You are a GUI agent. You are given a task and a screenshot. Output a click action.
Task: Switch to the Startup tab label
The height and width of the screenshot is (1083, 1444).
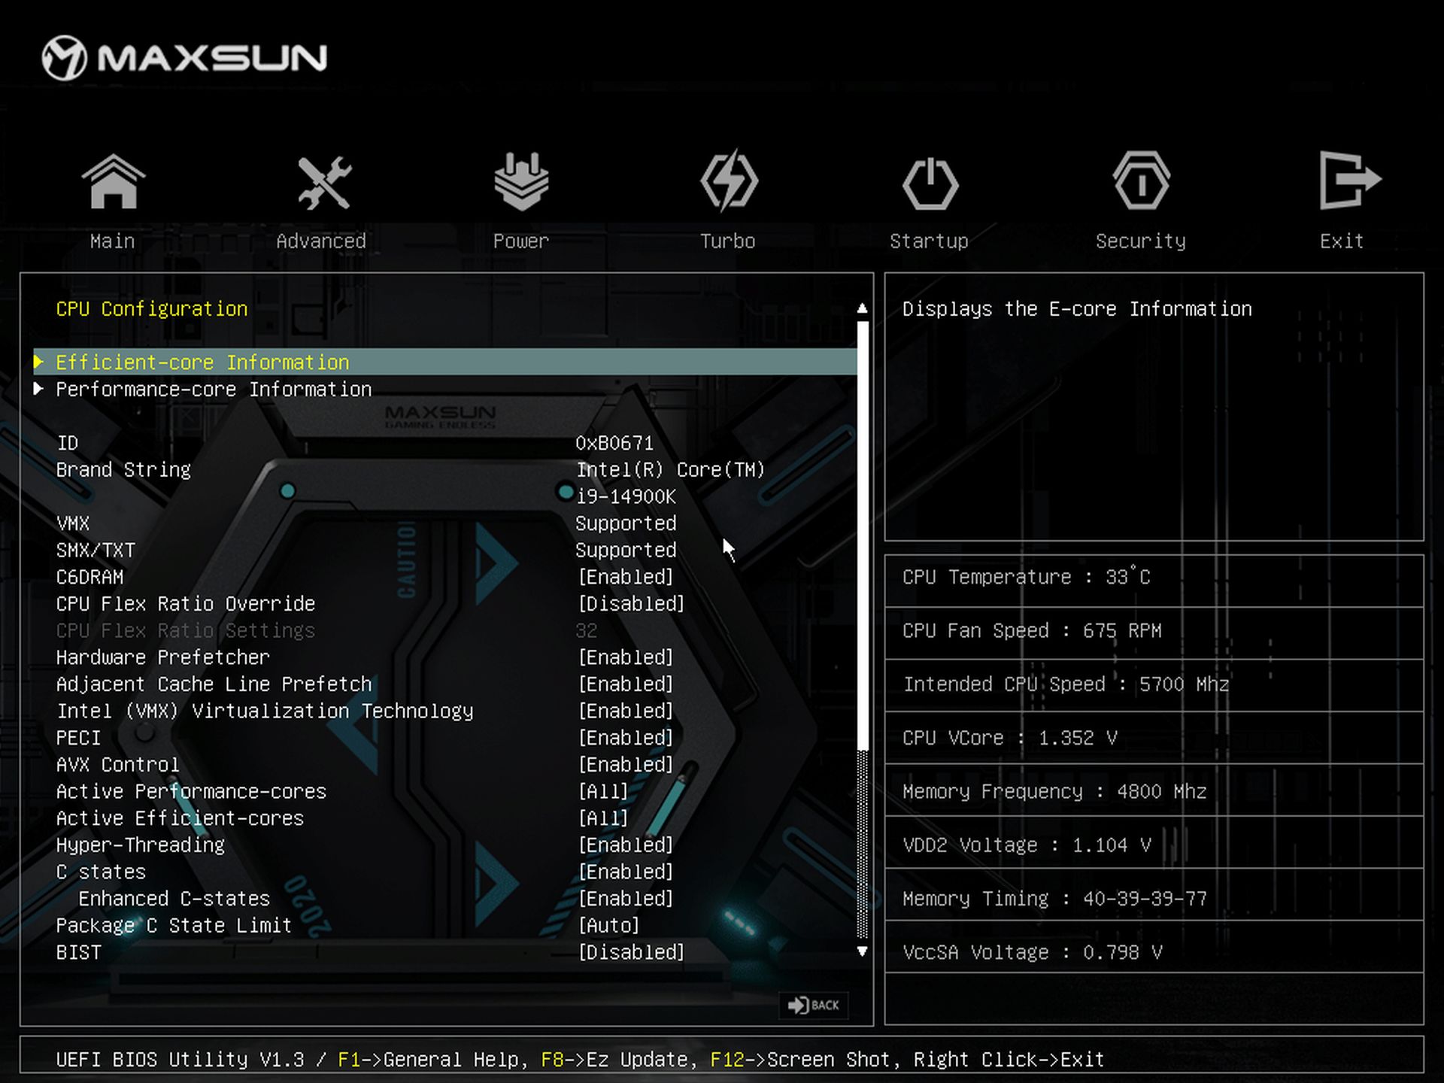(930, 241)
